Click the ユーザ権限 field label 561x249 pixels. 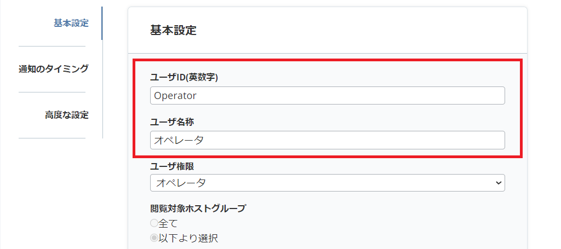pos(171,166)
